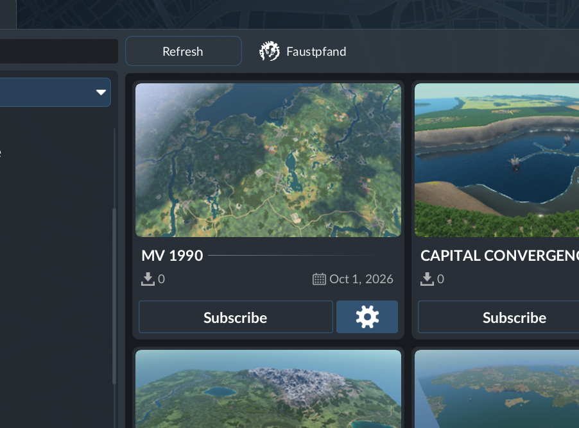
Task: Subscribe to the MV 1990 map
Action: 236,317
